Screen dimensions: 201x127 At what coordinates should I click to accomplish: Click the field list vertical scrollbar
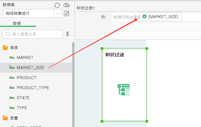coord(73,84)
